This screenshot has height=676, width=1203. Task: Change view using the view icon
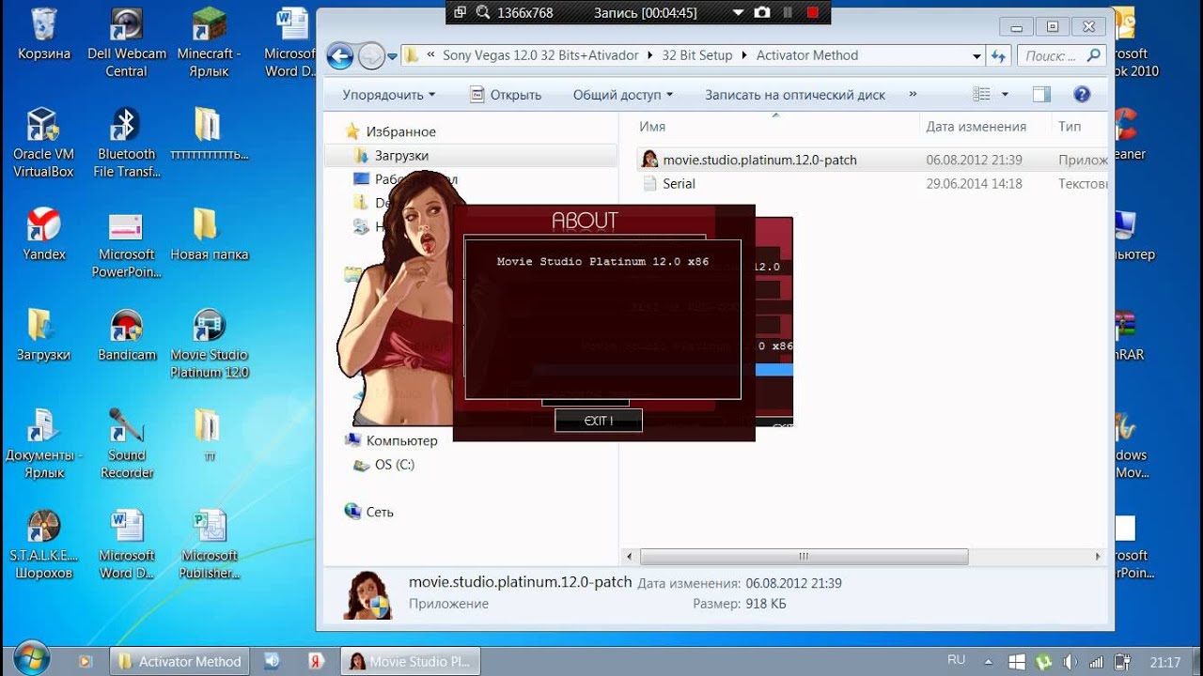982,94
